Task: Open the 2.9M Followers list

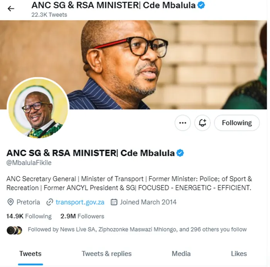Action: (82, 216)
